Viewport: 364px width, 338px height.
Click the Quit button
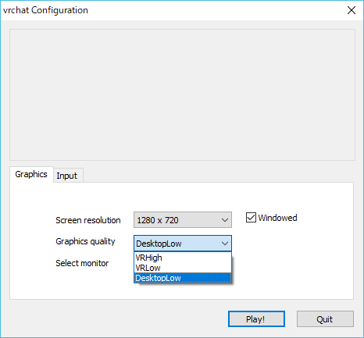[325, 319]
